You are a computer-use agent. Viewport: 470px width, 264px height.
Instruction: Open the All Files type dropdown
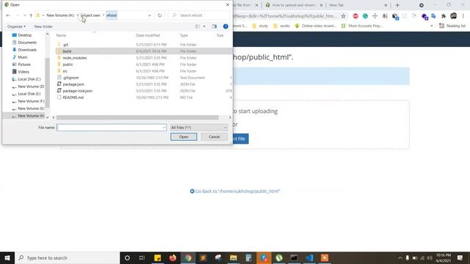pyautogui.click(x=199, y=128)
